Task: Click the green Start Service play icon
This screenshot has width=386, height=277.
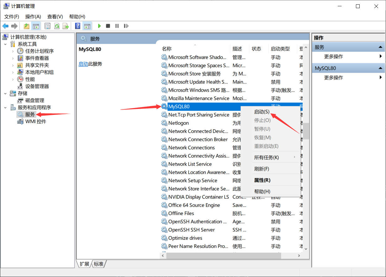Action: click(99, 26)
